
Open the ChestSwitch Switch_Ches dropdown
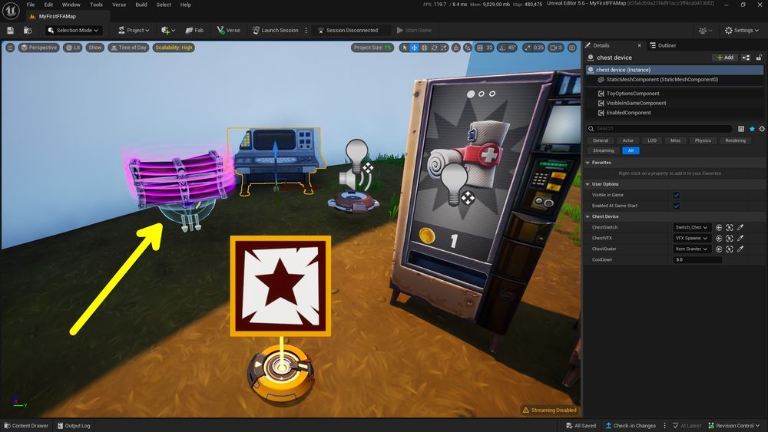click(x=692, y=227)
